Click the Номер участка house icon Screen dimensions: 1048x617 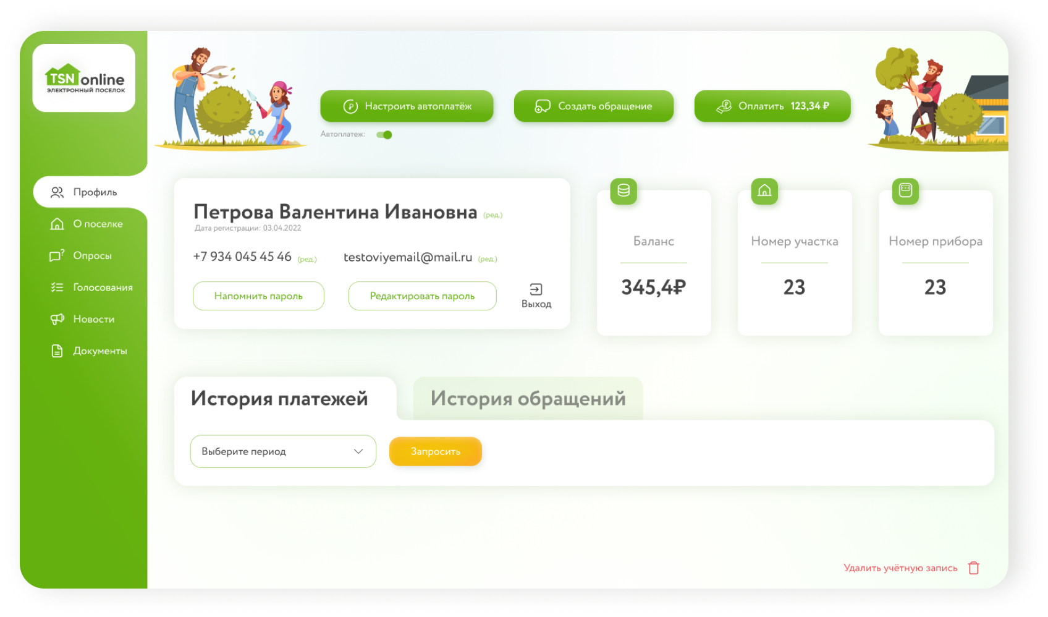(764, 190)
